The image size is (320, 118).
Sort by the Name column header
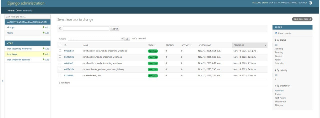point(85,45)
